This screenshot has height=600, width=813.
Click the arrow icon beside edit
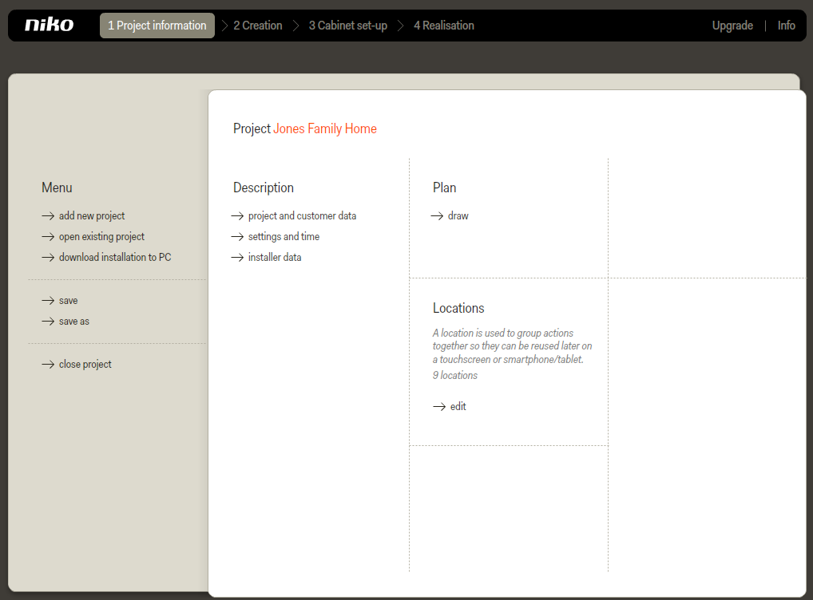439,407
